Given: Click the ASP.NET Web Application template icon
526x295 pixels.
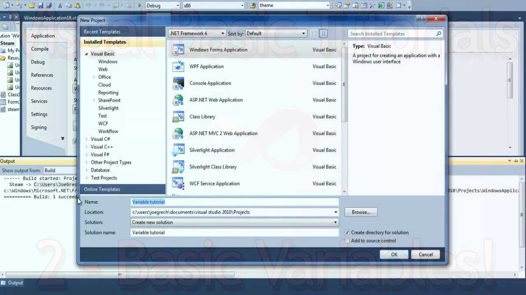Looking at the screenshot, I should (178, 100).
